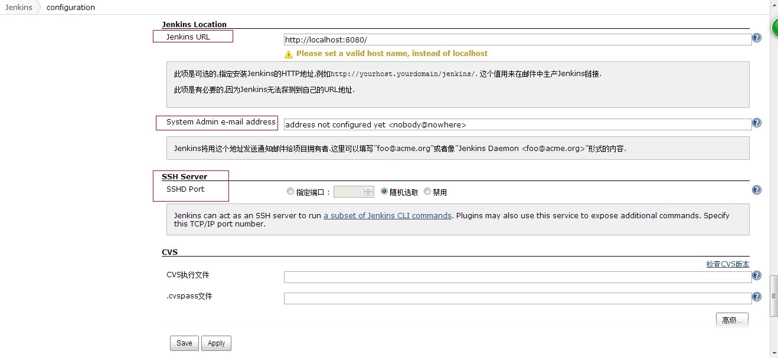Focus the Jenkins URL input field

point(517,40)
